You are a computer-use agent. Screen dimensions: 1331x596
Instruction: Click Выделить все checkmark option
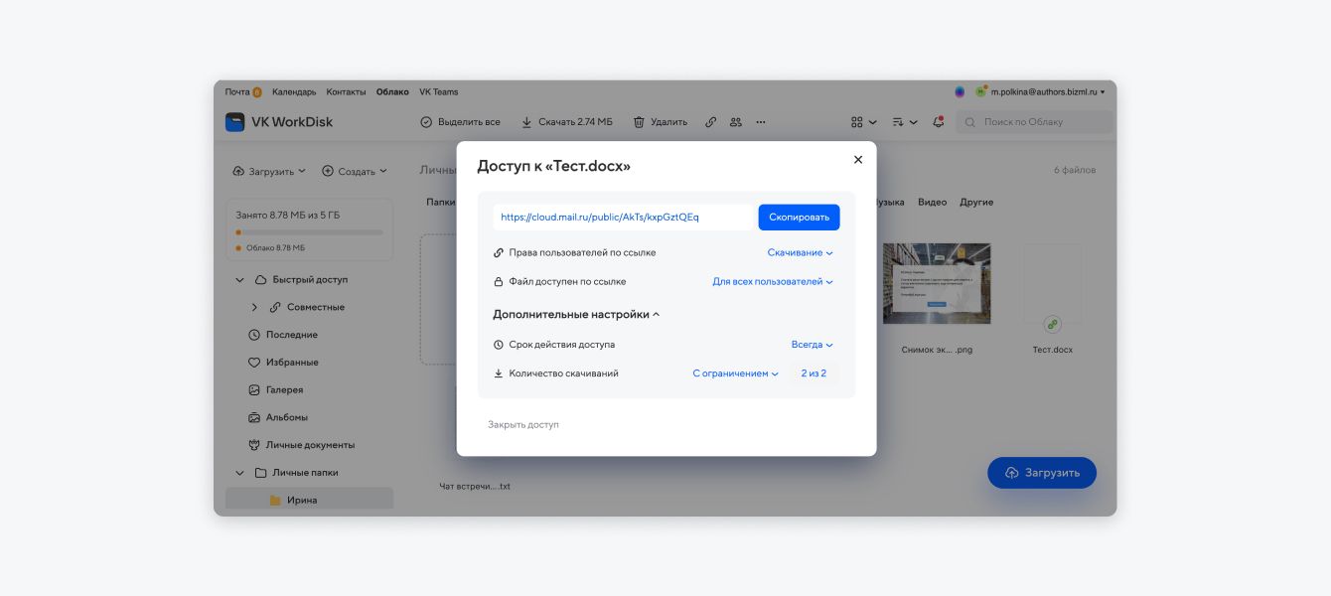[x=460, y=122]
